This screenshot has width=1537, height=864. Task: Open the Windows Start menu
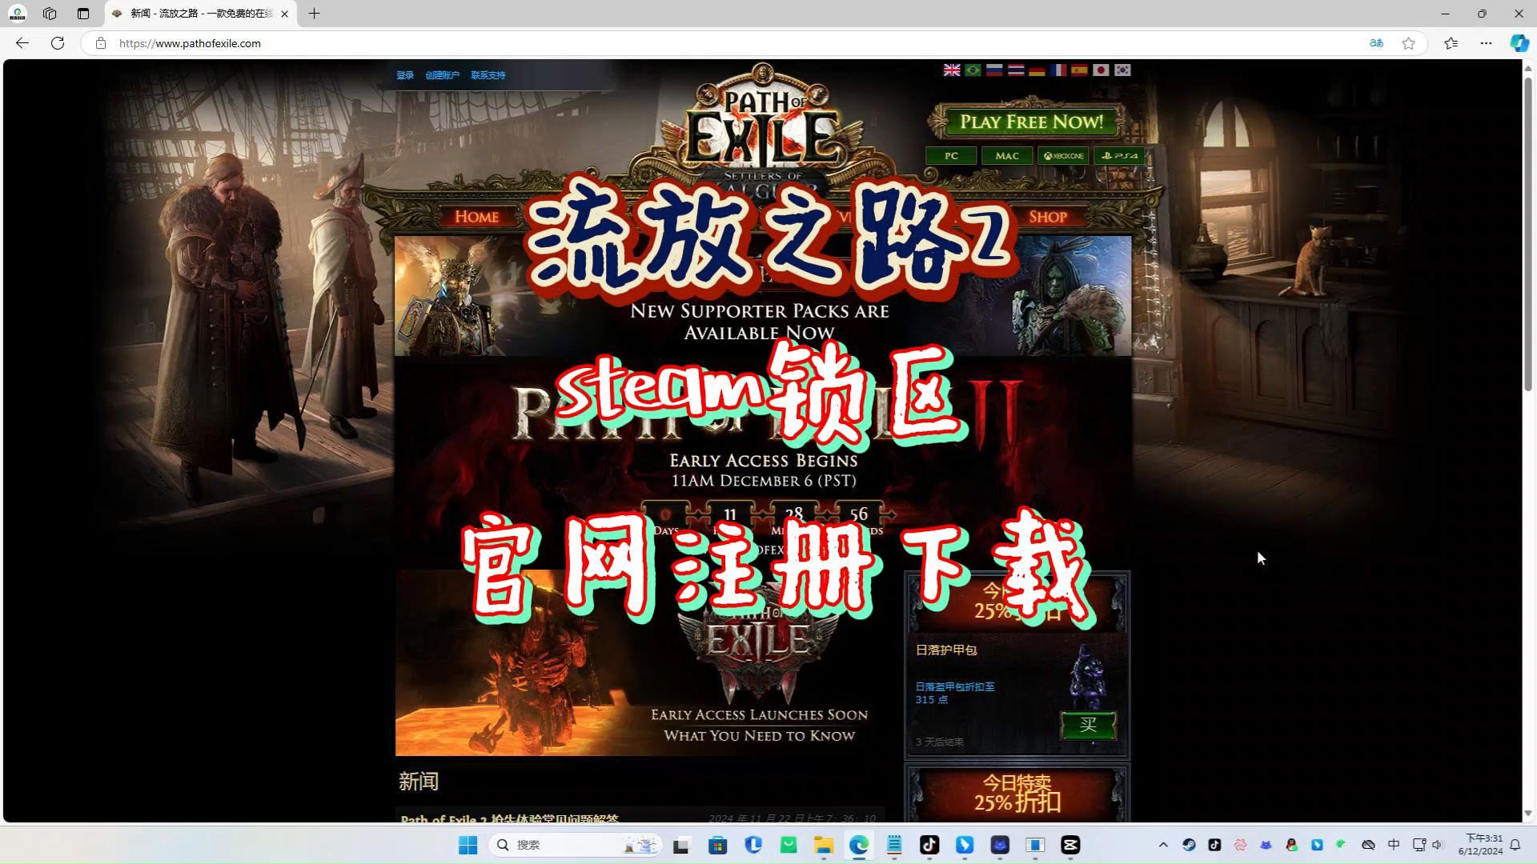pyautogui.click(x=468, y=845)
